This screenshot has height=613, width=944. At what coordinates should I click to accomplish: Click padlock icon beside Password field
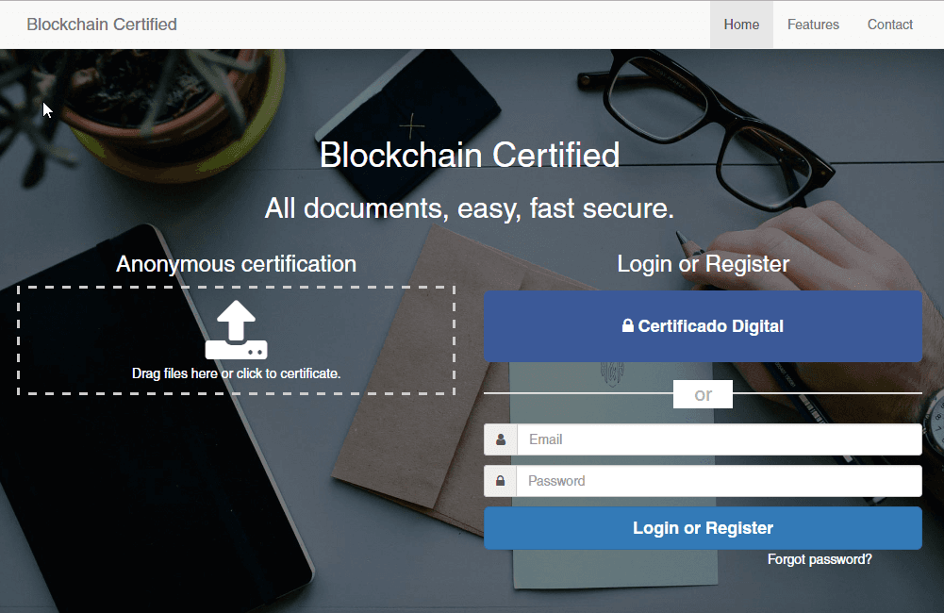[501, 481]
